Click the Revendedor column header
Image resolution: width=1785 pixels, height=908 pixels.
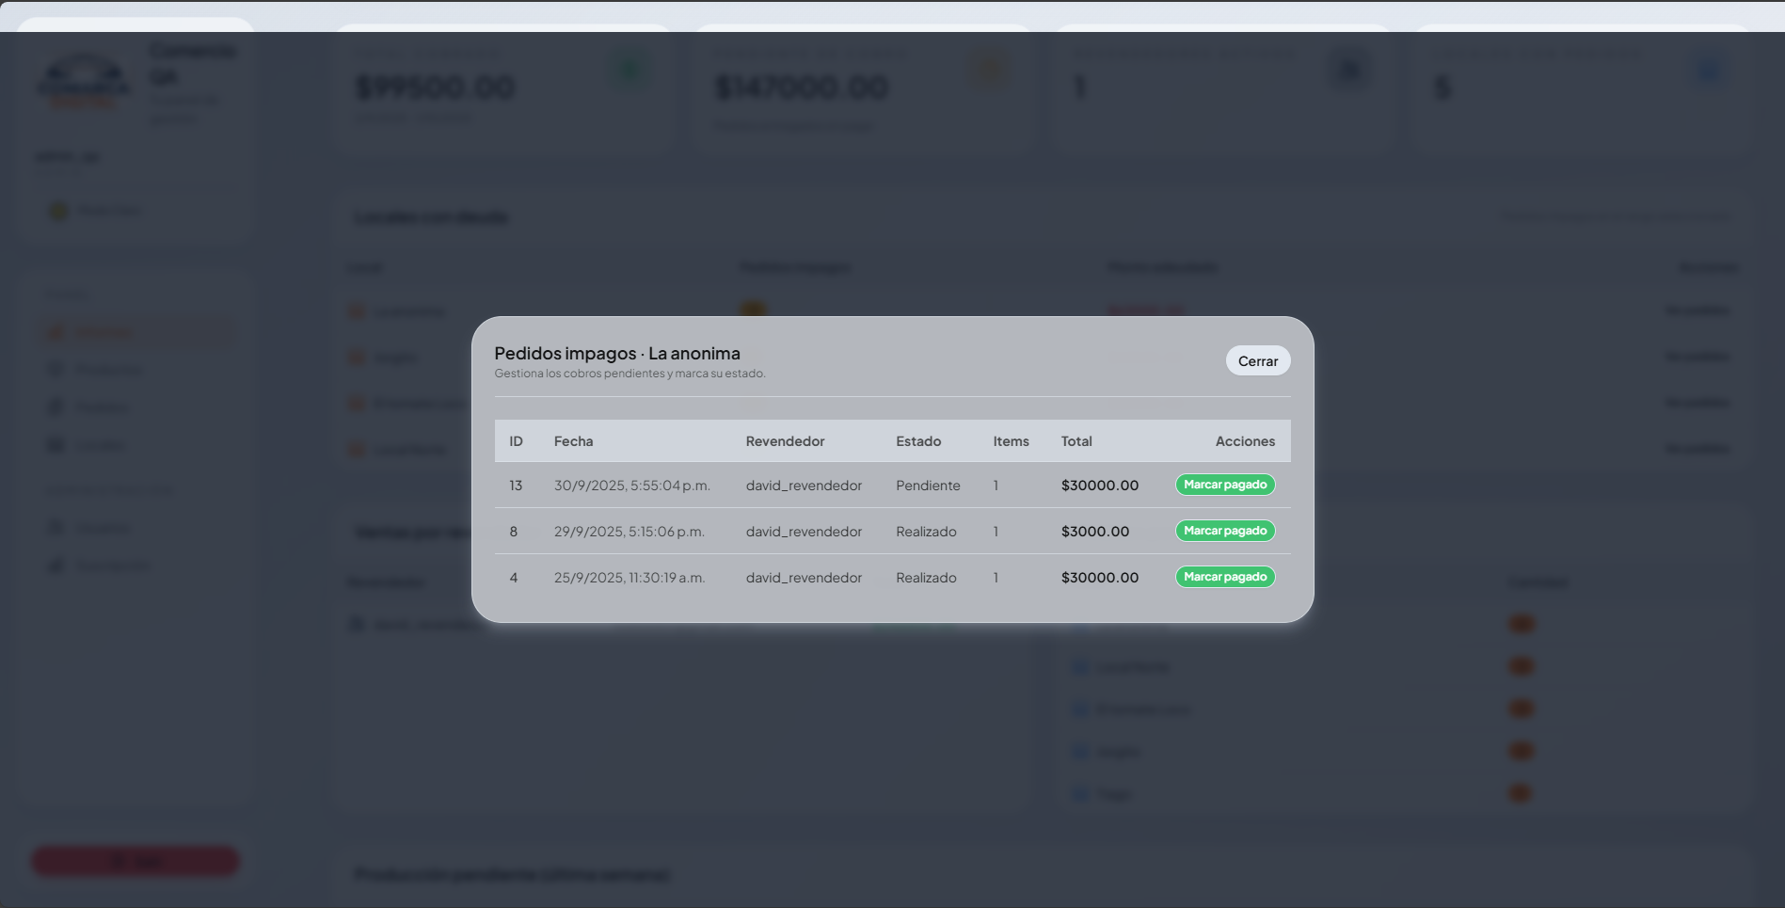(x=785, y=441)
